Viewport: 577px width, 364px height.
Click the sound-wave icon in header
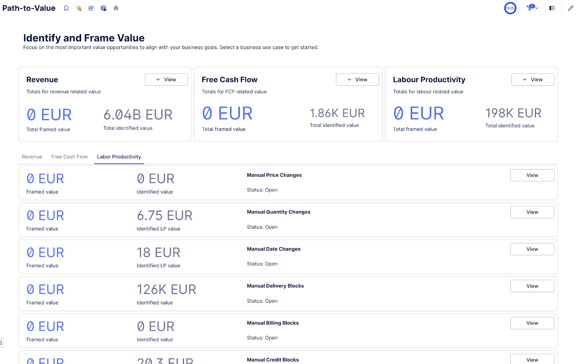tap(116, 8)
